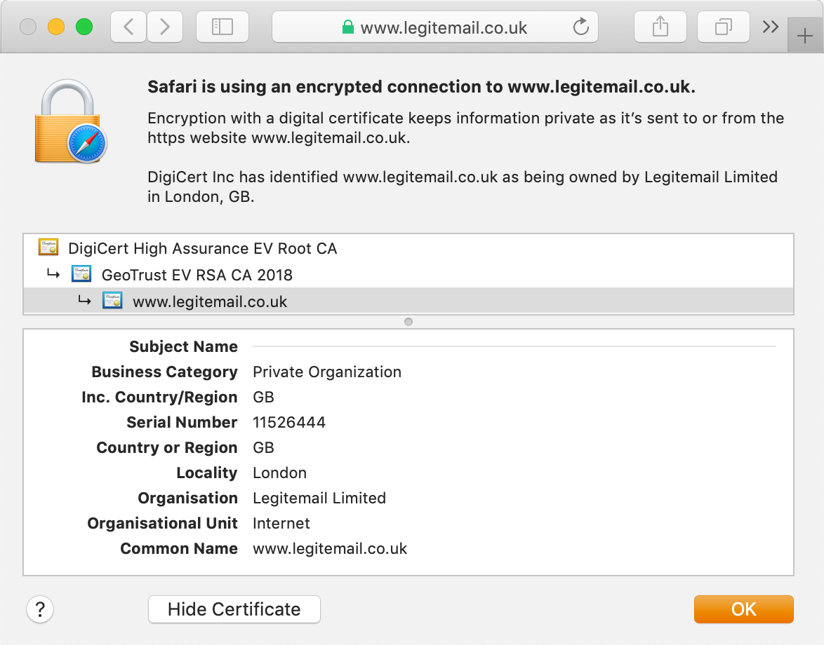Click the large padlock Safari icon
The width and height of the screenshot is (824, 645).
click(70, 121)
